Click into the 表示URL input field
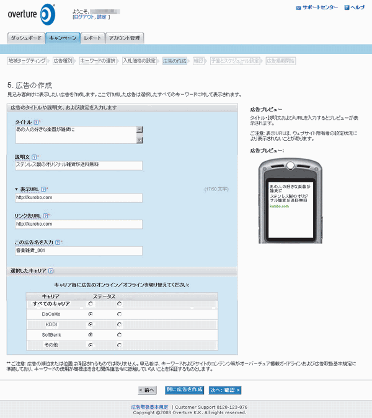372x418 pixels. tap(79, 198)
